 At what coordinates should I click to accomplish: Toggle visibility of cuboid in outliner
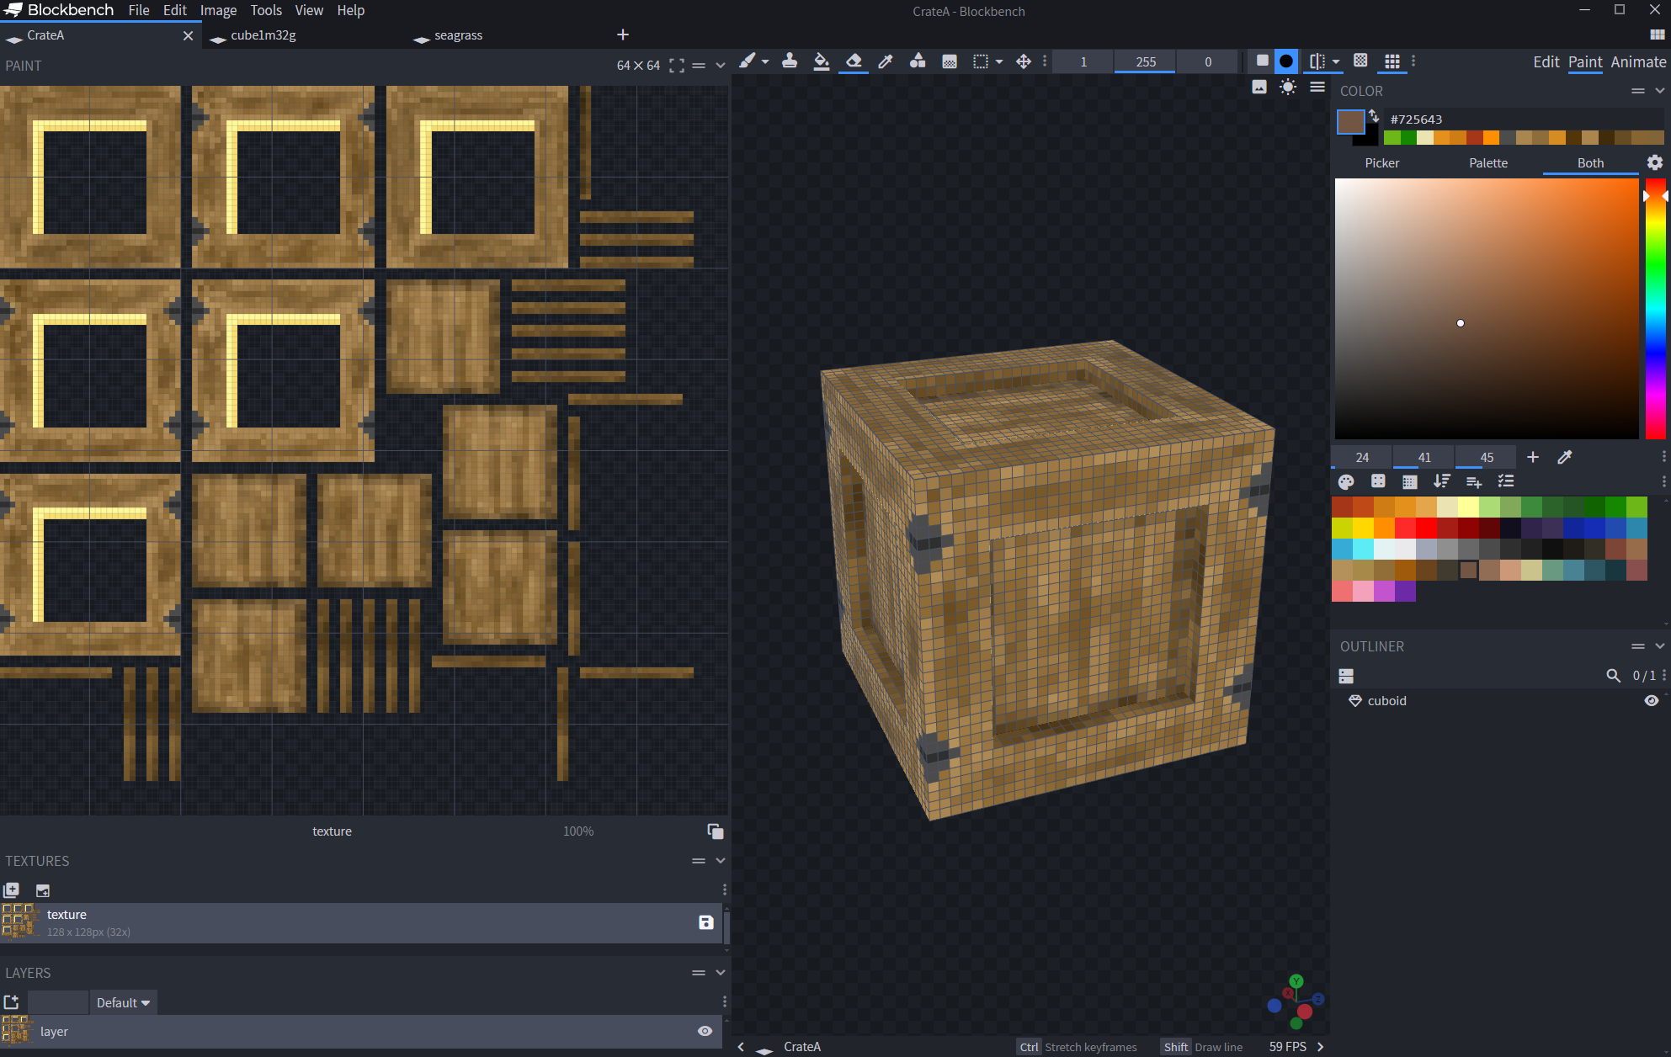[1652, 701]
